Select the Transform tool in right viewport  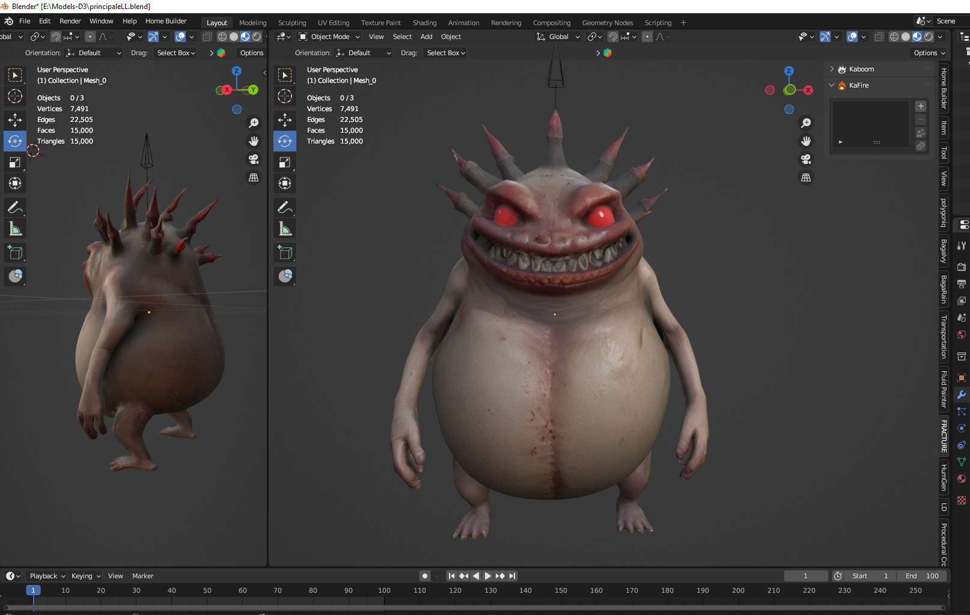(285, 183)
